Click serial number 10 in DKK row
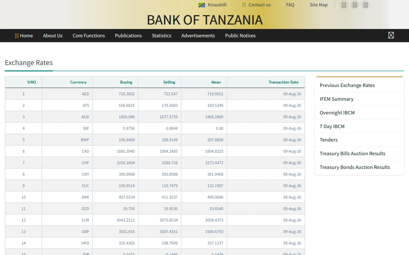The width and height of the screenshot is (409, 255). pos(24,197)
